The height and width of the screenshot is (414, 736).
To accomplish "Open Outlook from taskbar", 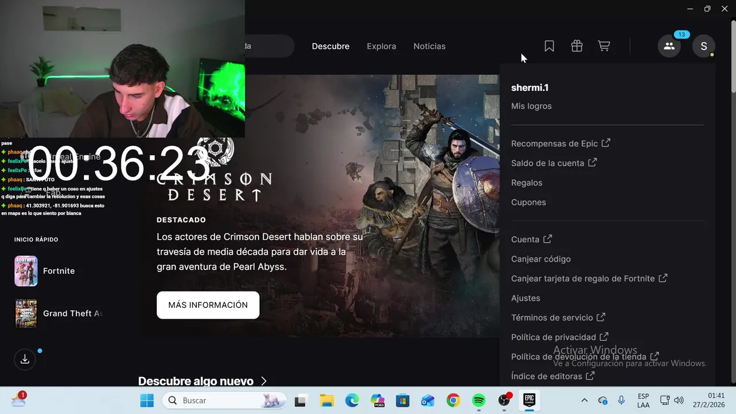I will click(428, 400).
